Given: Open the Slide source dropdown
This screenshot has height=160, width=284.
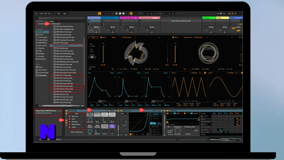Looking at the screenshot, I should click(x=125, y=113).
